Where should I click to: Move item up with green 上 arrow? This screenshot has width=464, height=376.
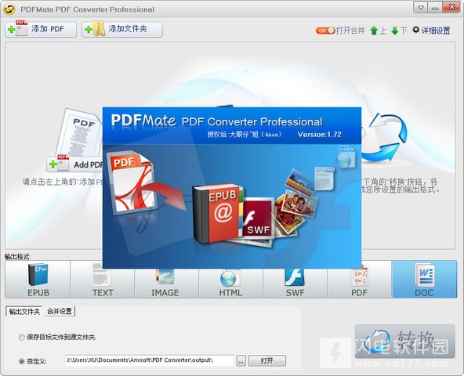tap(379, 31)
